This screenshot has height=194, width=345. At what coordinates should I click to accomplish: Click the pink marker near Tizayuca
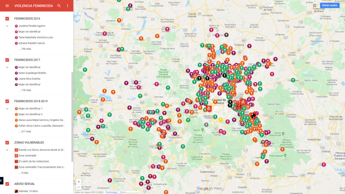click(249, 46)
